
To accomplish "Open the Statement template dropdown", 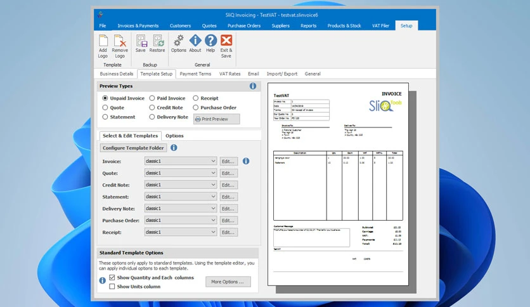I will click(181, 197).
